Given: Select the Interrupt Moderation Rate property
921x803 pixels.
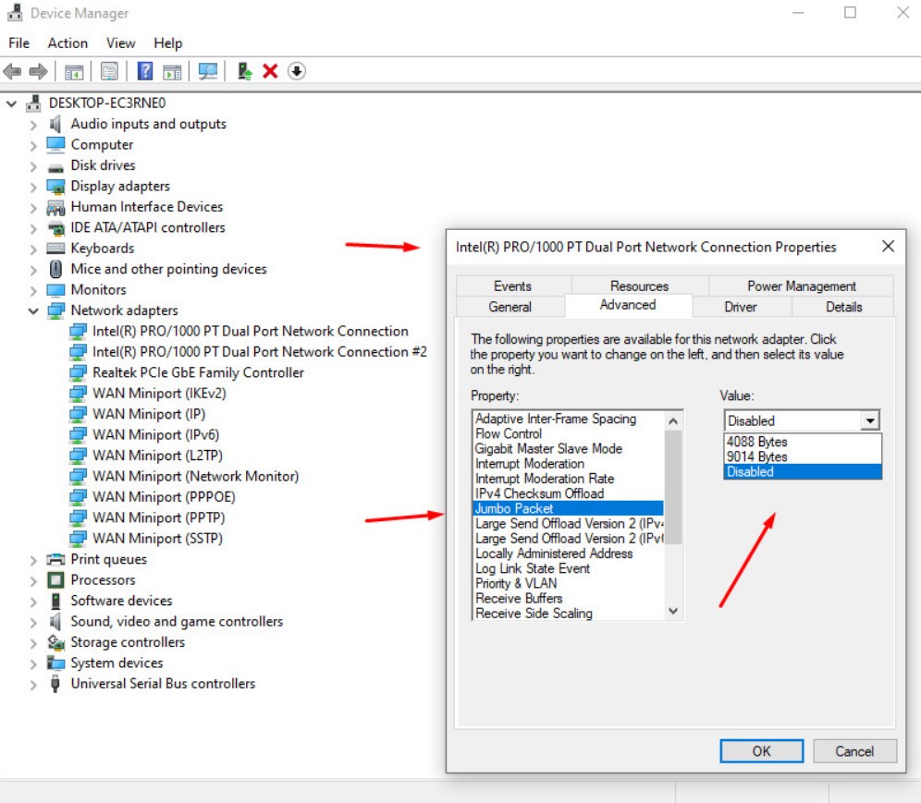Looking at the screenshot, I should click(569, 479).
